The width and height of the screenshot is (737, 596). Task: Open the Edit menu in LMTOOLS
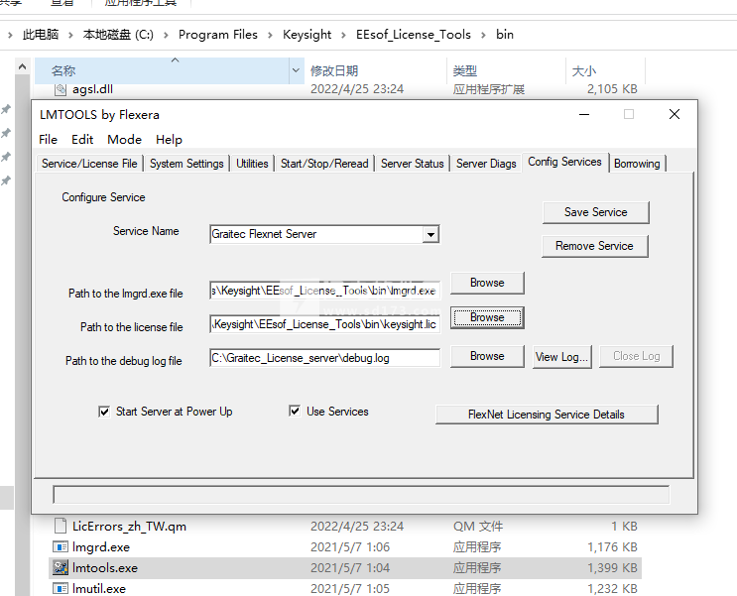point(82,140)
